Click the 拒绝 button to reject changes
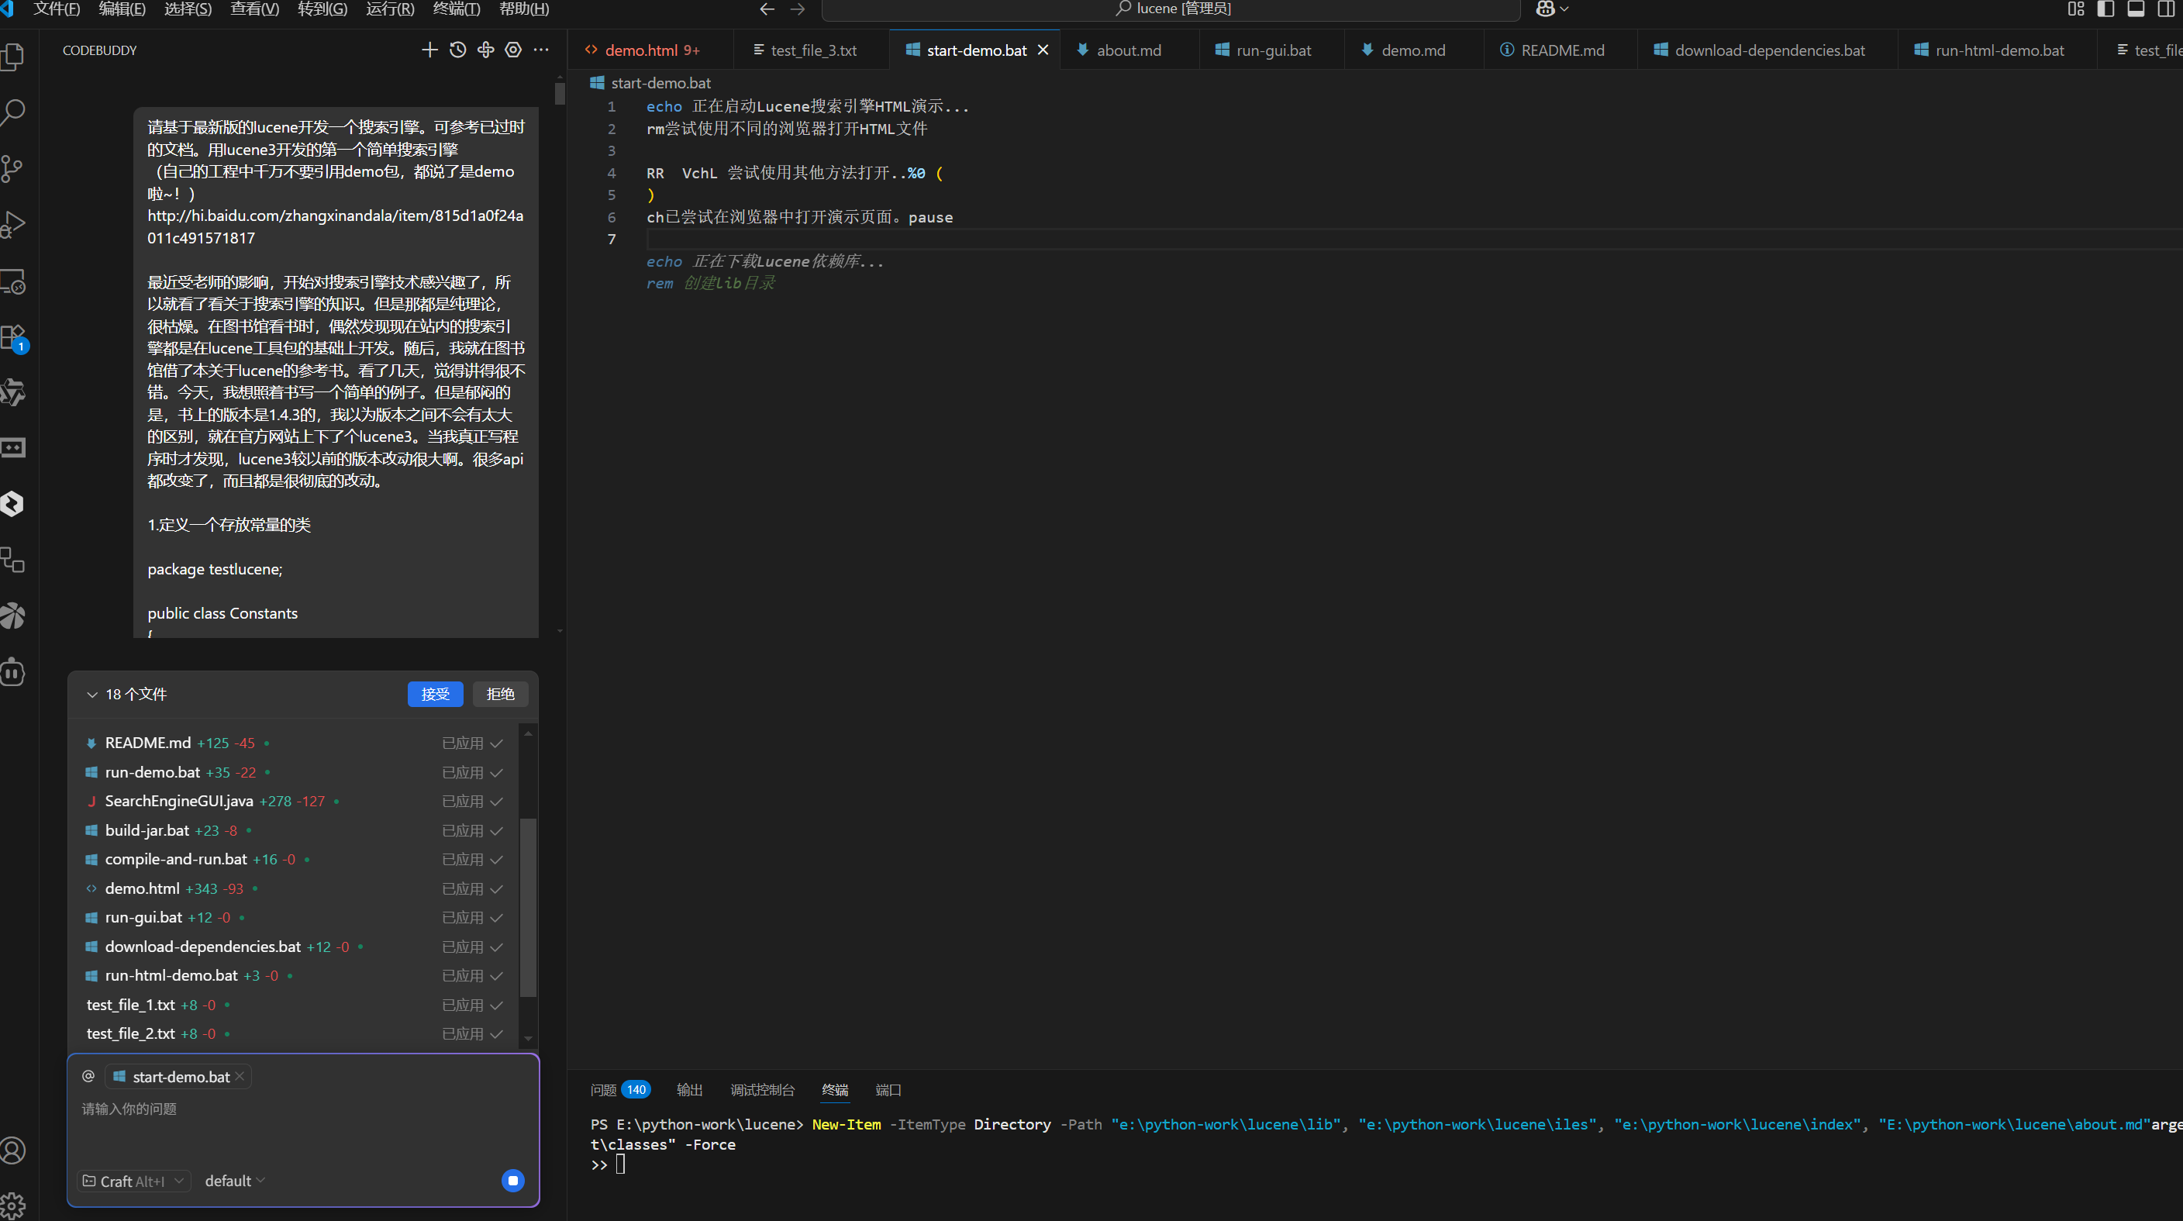The height and width of the screenshot is (1221, 2183). [x=500, y=694]
